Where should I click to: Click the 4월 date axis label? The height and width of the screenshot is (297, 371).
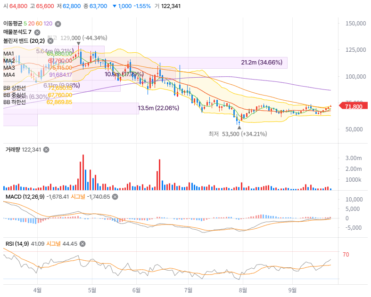37,290
